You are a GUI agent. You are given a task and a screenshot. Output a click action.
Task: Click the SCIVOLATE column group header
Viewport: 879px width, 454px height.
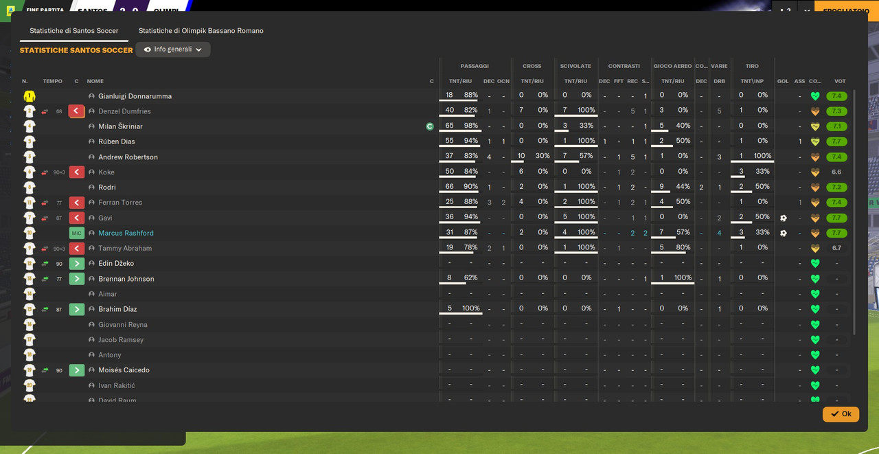(575, 66)
